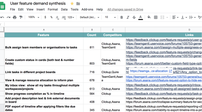Expand the merge cells dropdown arrow
Screen dimensions: 202x112
click(x=167, y=17)
